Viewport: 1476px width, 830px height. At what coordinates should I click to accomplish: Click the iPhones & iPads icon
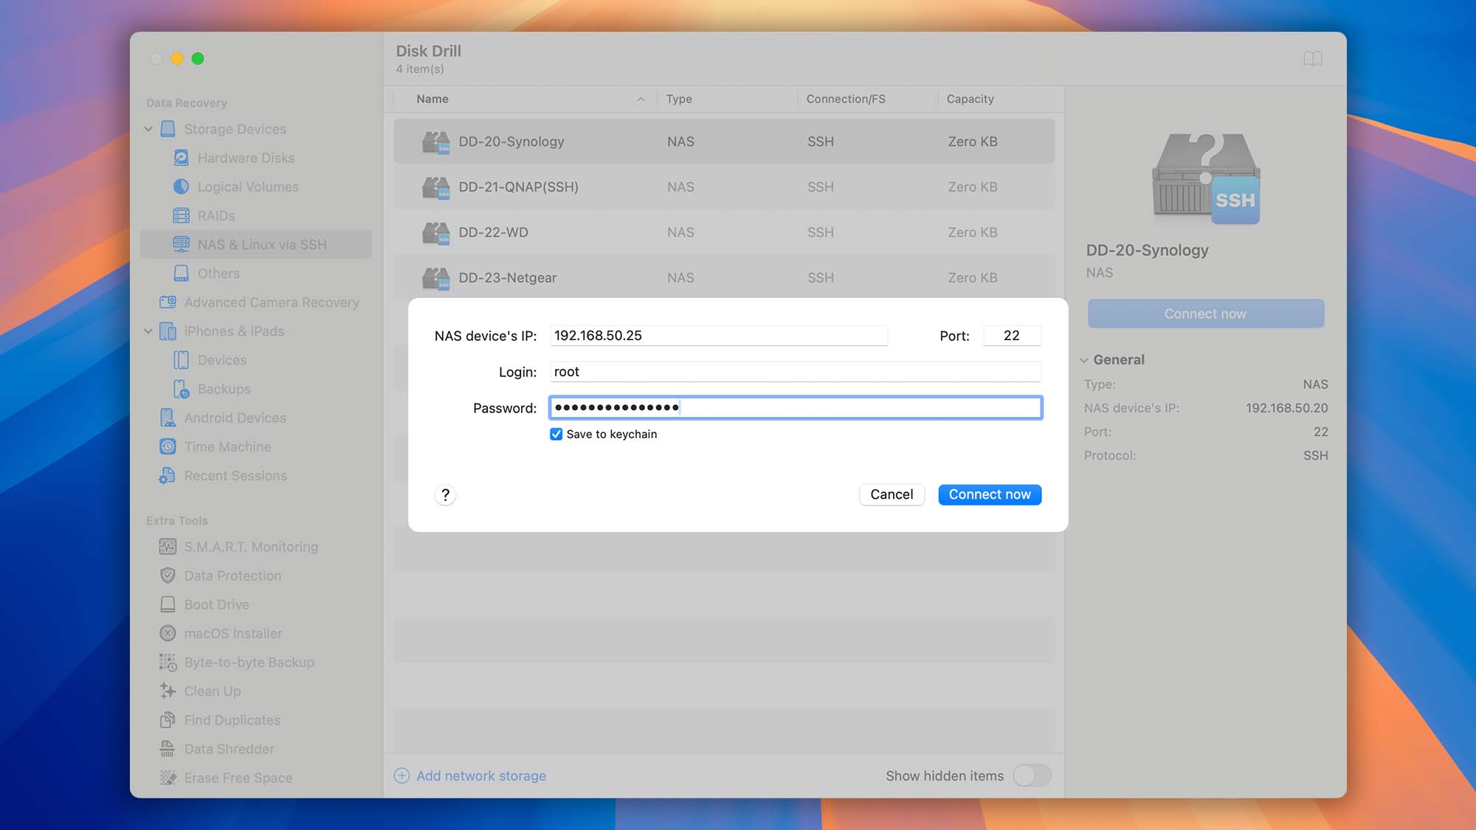tap(168, 331)
